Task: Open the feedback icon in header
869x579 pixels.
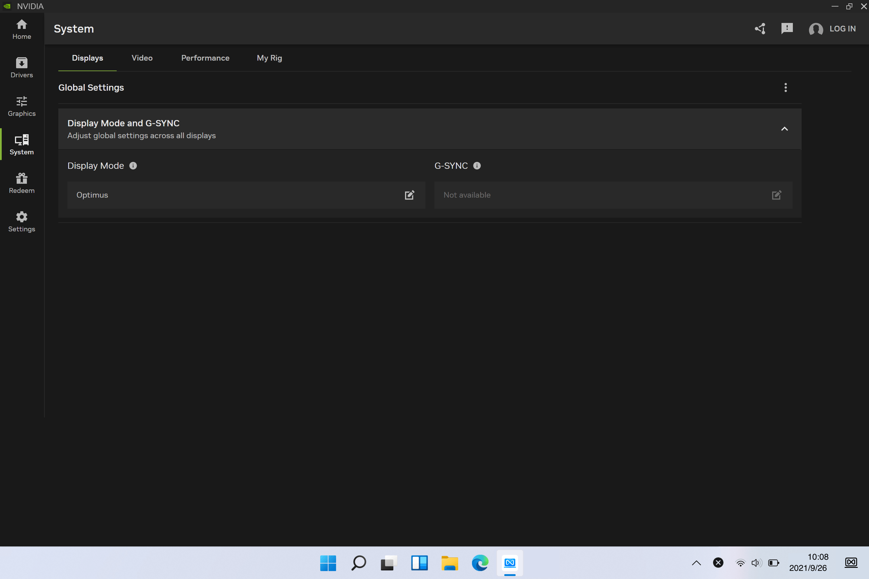Action: coord(787,29)
